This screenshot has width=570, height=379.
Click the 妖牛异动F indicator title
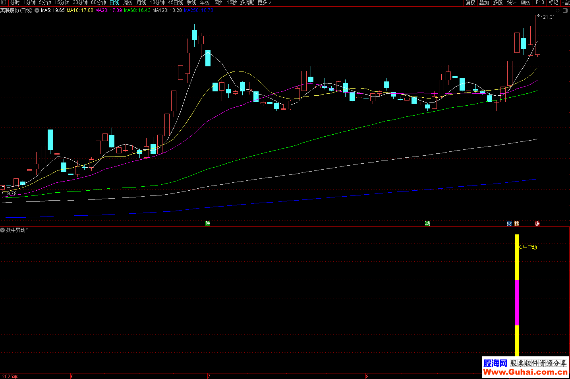[x=17, y=230]
